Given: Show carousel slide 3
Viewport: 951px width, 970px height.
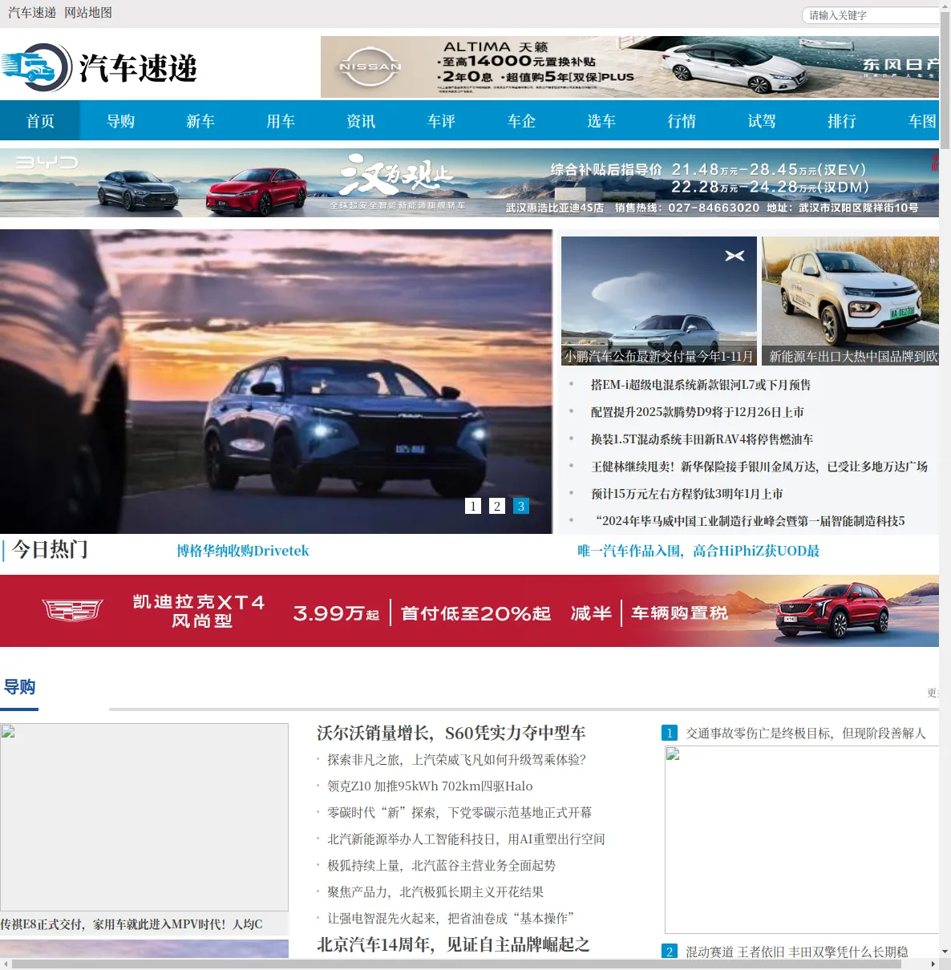Looking at the screenshot, I should tap(521, 506).
